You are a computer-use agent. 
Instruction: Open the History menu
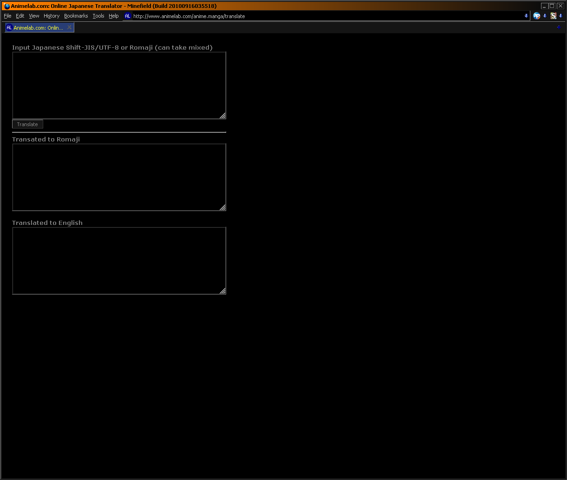click(51, 16)
